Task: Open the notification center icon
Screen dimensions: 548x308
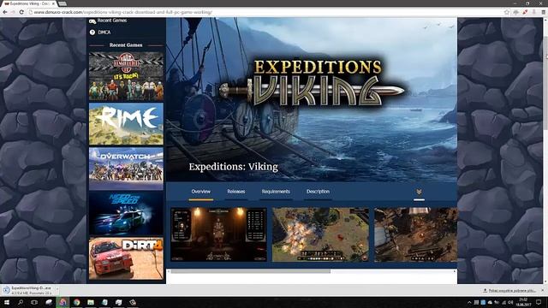Action: click(539, 302)
